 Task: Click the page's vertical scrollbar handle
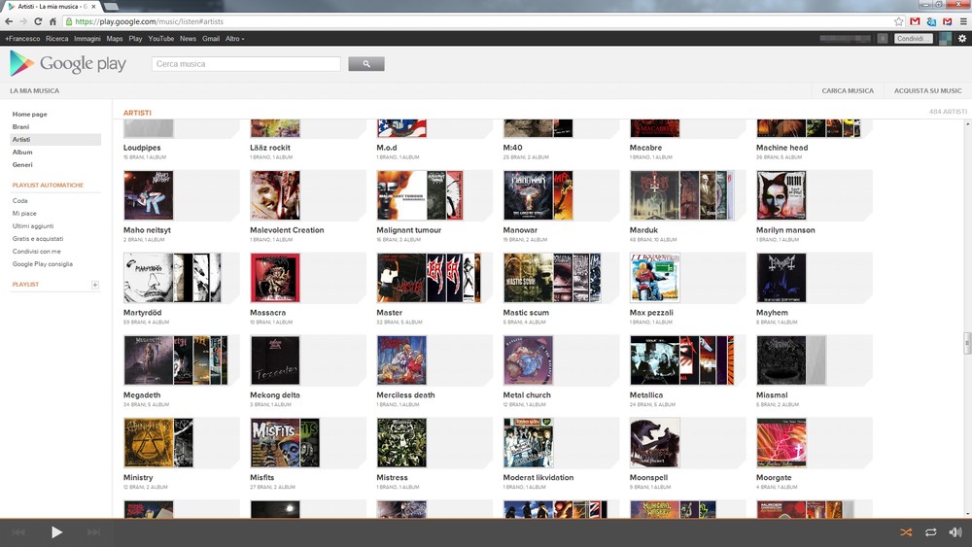click(967, 343)
